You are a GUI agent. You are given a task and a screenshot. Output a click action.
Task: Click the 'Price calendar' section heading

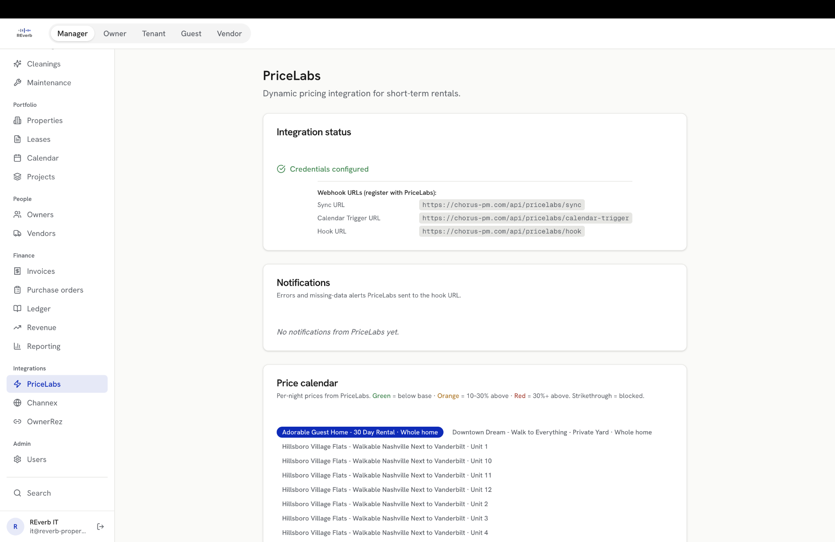pos(307,383)
